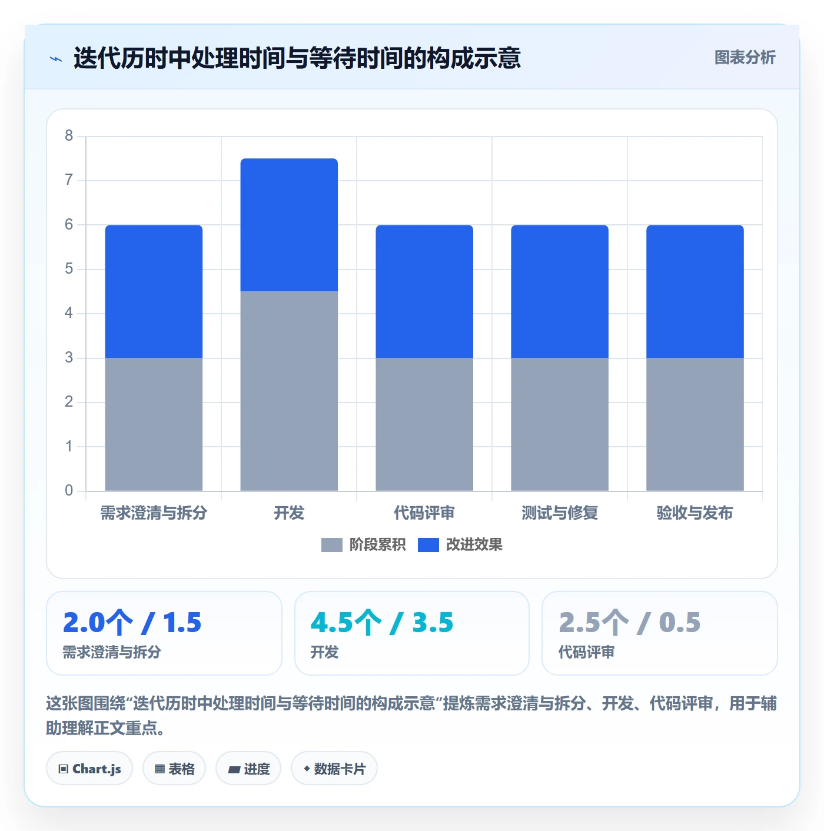Select the 表格 tag chip
Image resolution: width=824 pixels, height=831 pixels.
(174, 769)
